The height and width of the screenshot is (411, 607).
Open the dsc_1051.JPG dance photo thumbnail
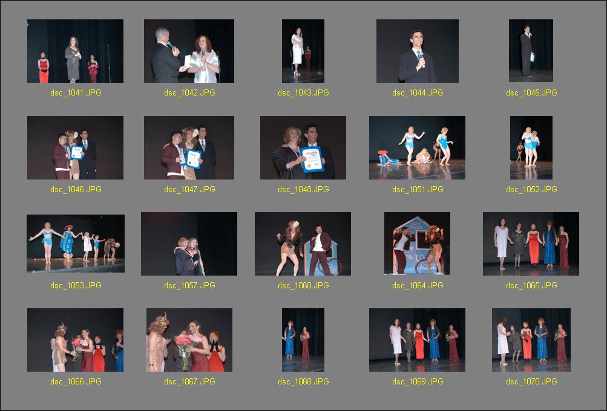tap(418, 147)
